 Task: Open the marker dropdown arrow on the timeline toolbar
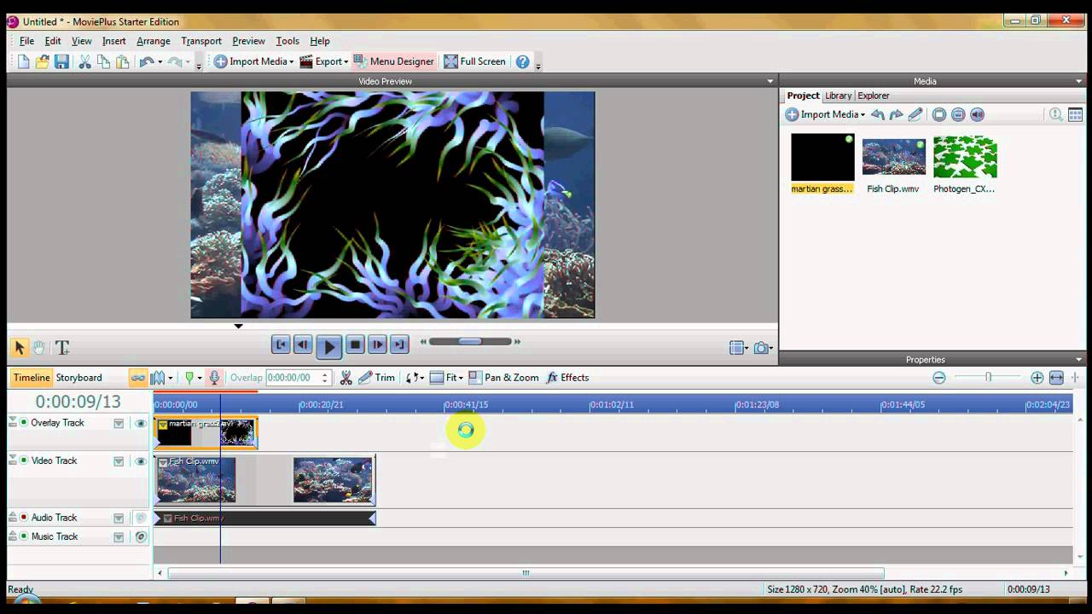tap(199, 379)
